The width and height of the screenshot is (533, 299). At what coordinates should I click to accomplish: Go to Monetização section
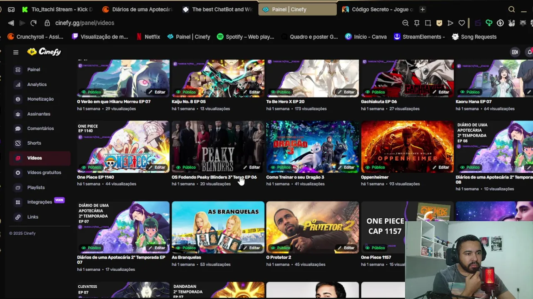40,99
